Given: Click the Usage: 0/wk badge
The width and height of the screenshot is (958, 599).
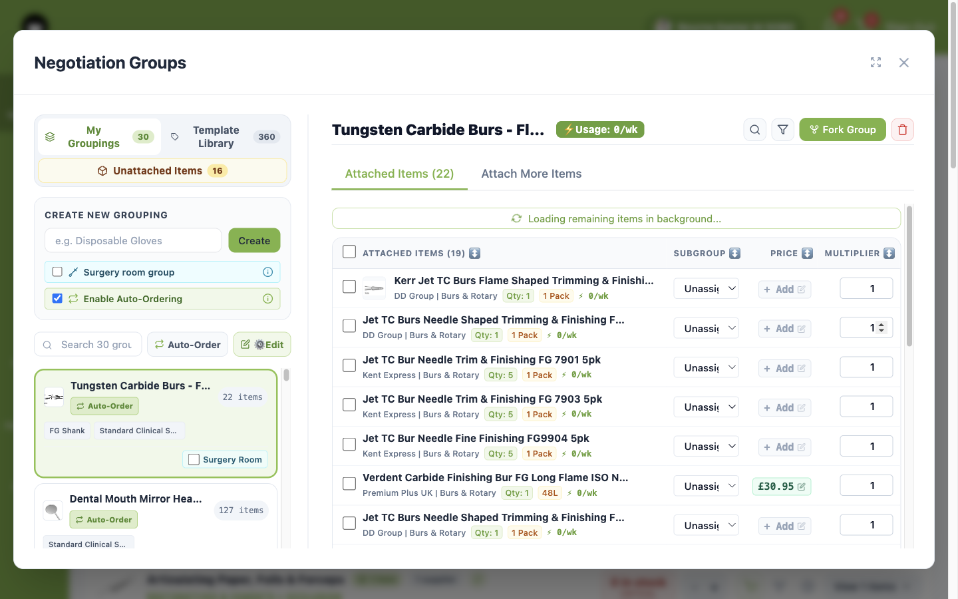Looking at the screenshot, I should pyautogui.click(x=600, y=129).
